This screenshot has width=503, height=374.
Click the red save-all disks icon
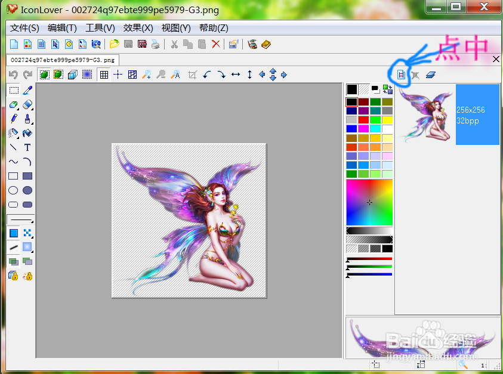142,44
